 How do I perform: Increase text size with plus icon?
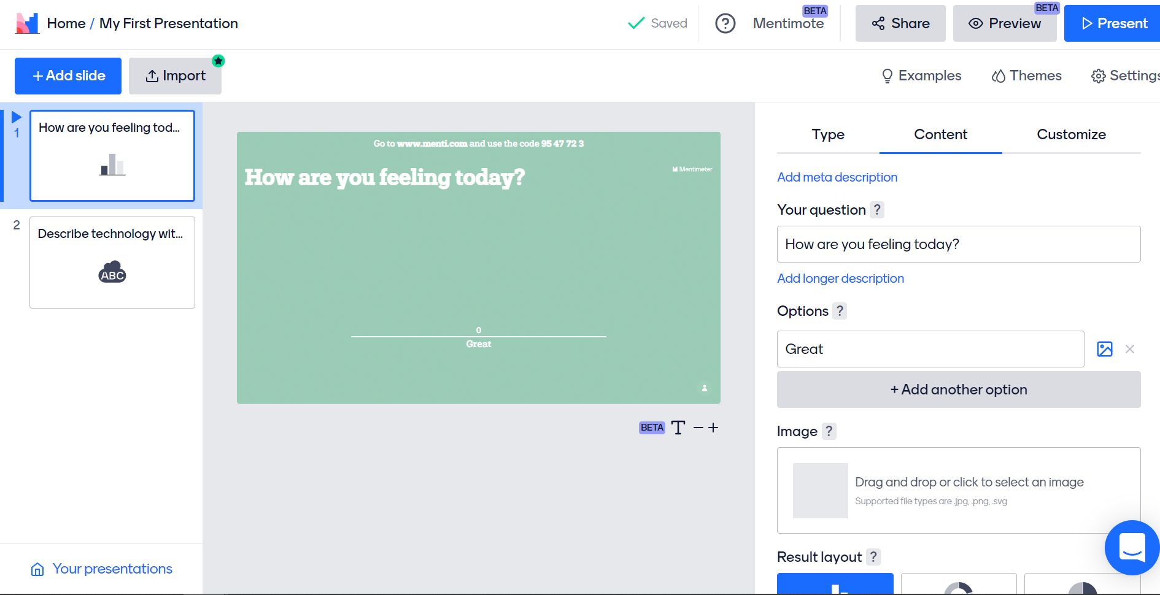tap(713, 428)
